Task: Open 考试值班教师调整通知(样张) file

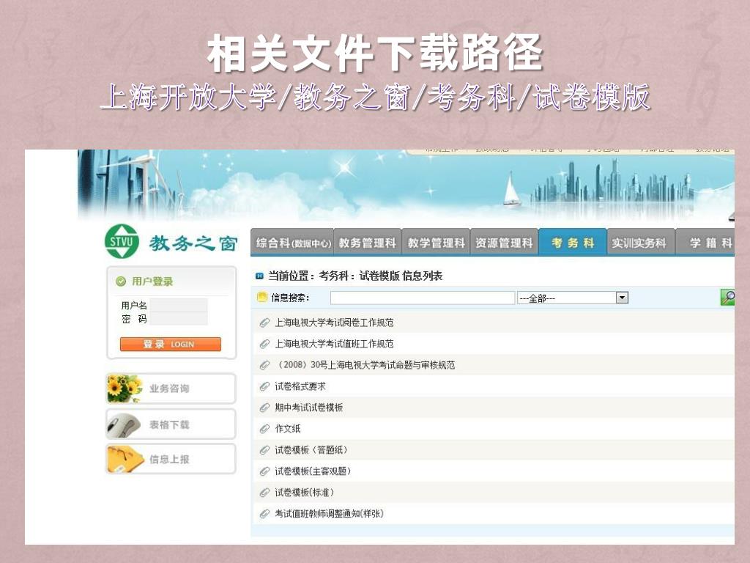Action: tap(329, 514)
